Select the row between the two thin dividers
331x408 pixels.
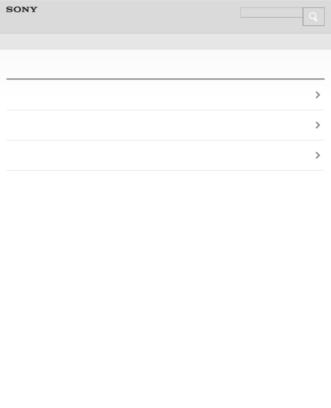[165, 125]
